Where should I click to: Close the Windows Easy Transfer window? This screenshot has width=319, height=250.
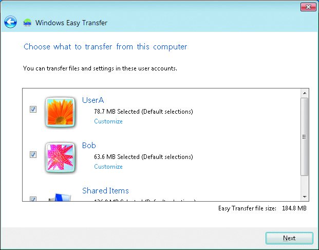[x=308, y=7]
